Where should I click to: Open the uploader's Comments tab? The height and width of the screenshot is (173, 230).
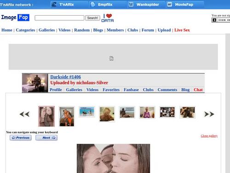[167, 89]
